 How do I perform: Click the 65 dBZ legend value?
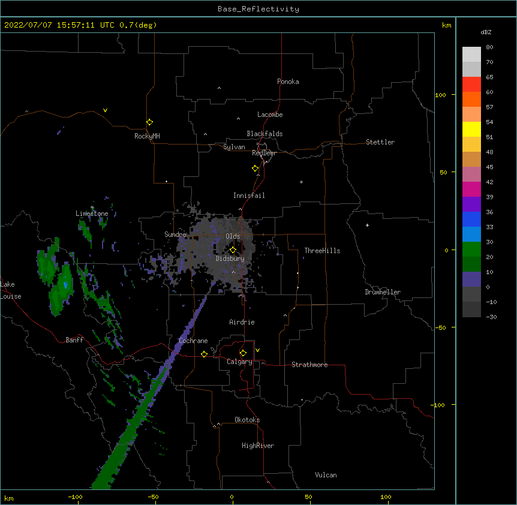click(x=489, y=77)
